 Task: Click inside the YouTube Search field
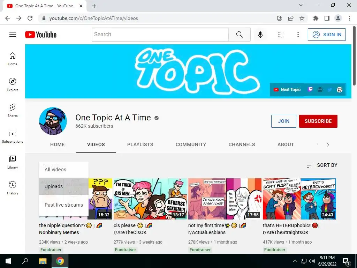point(160,35)
